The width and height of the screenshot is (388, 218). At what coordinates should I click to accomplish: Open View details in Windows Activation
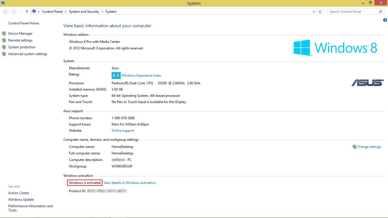(130, 183)
